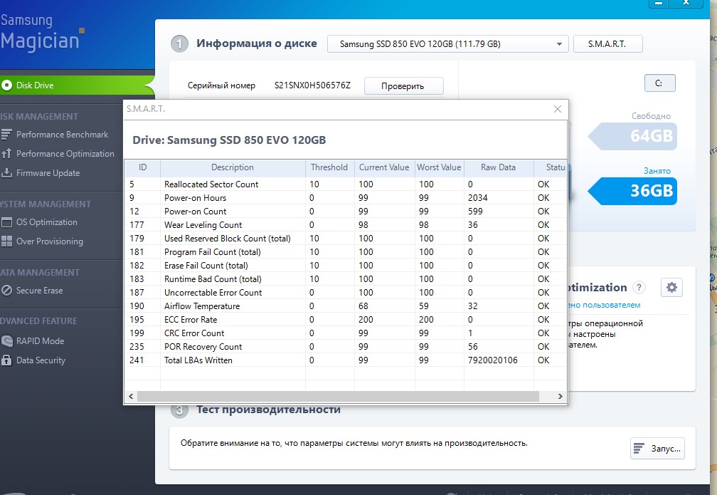Close the S.M.A.R.T. dialog
The image size is (717, 495).
[558, 109]
